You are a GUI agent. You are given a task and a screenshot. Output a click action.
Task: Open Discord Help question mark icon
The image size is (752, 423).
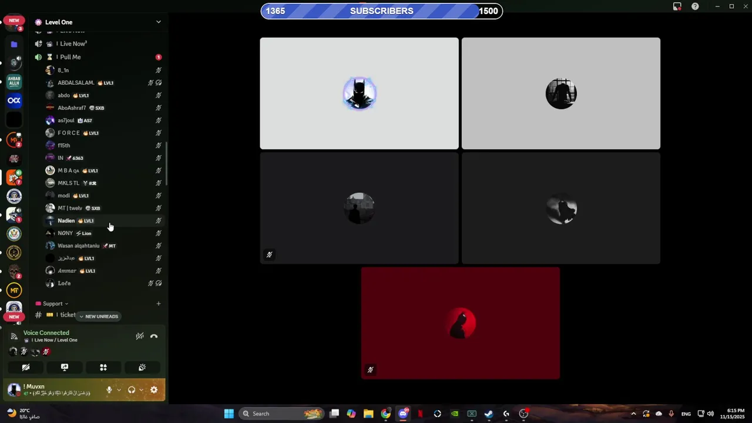click(695, 6)
